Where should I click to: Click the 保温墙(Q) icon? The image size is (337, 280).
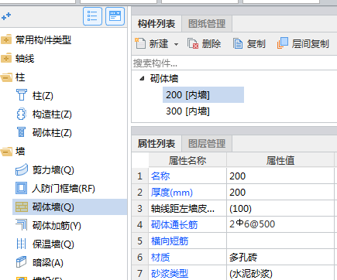(22, 244)
